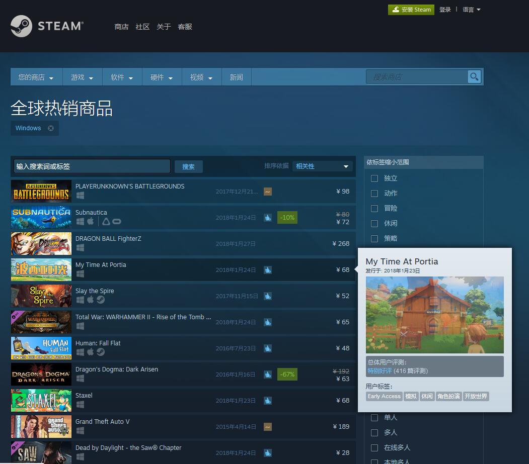The width and height of the screenshot is (529, 464).
Task: Open the 语言 language dropdown
Action: 471,10
